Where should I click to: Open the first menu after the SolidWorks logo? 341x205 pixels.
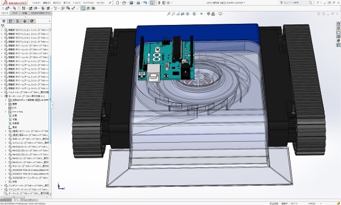point(36,3)
